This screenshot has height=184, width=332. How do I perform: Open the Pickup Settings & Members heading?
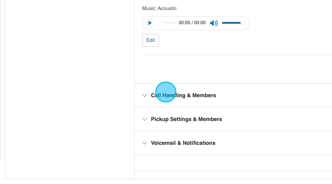pyautogui.click(x=186, y=119)
